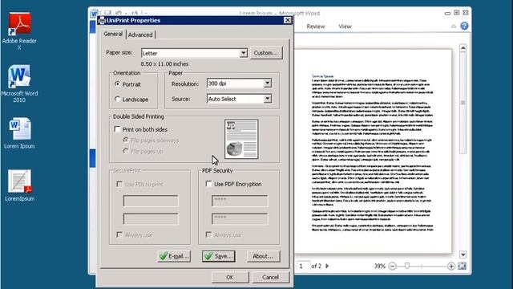Screen dimensions: 513x289
Task: Open Resolution dropdown arrow
Action: [268, 83]
